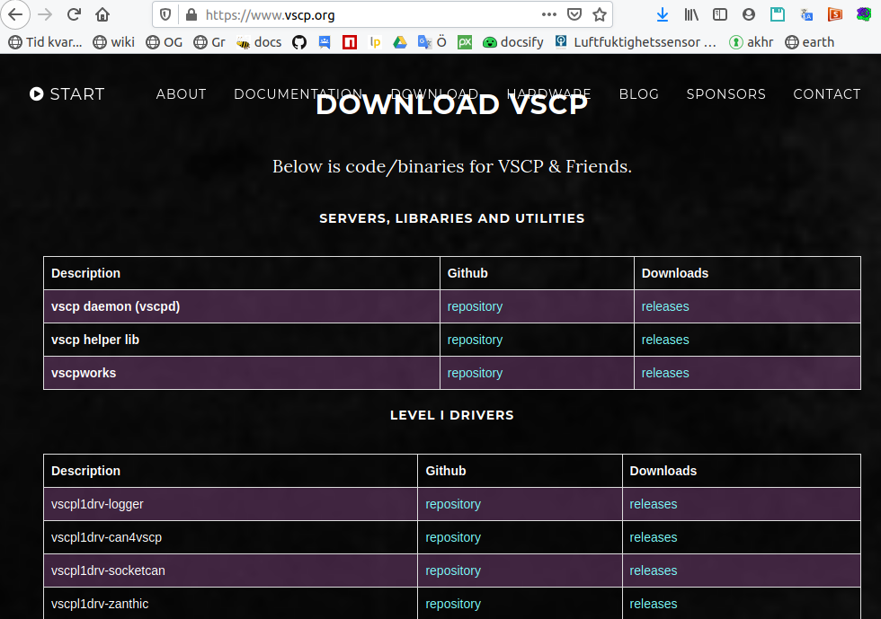Open repository link for vscpl1drv-logger
Viewport: 881px width, 619px height.
click(453, 504)
